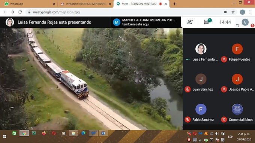The height and width of the screenshot is (143, 255).
Task: Open Google Chrome from taskbar
Action: 24,133
